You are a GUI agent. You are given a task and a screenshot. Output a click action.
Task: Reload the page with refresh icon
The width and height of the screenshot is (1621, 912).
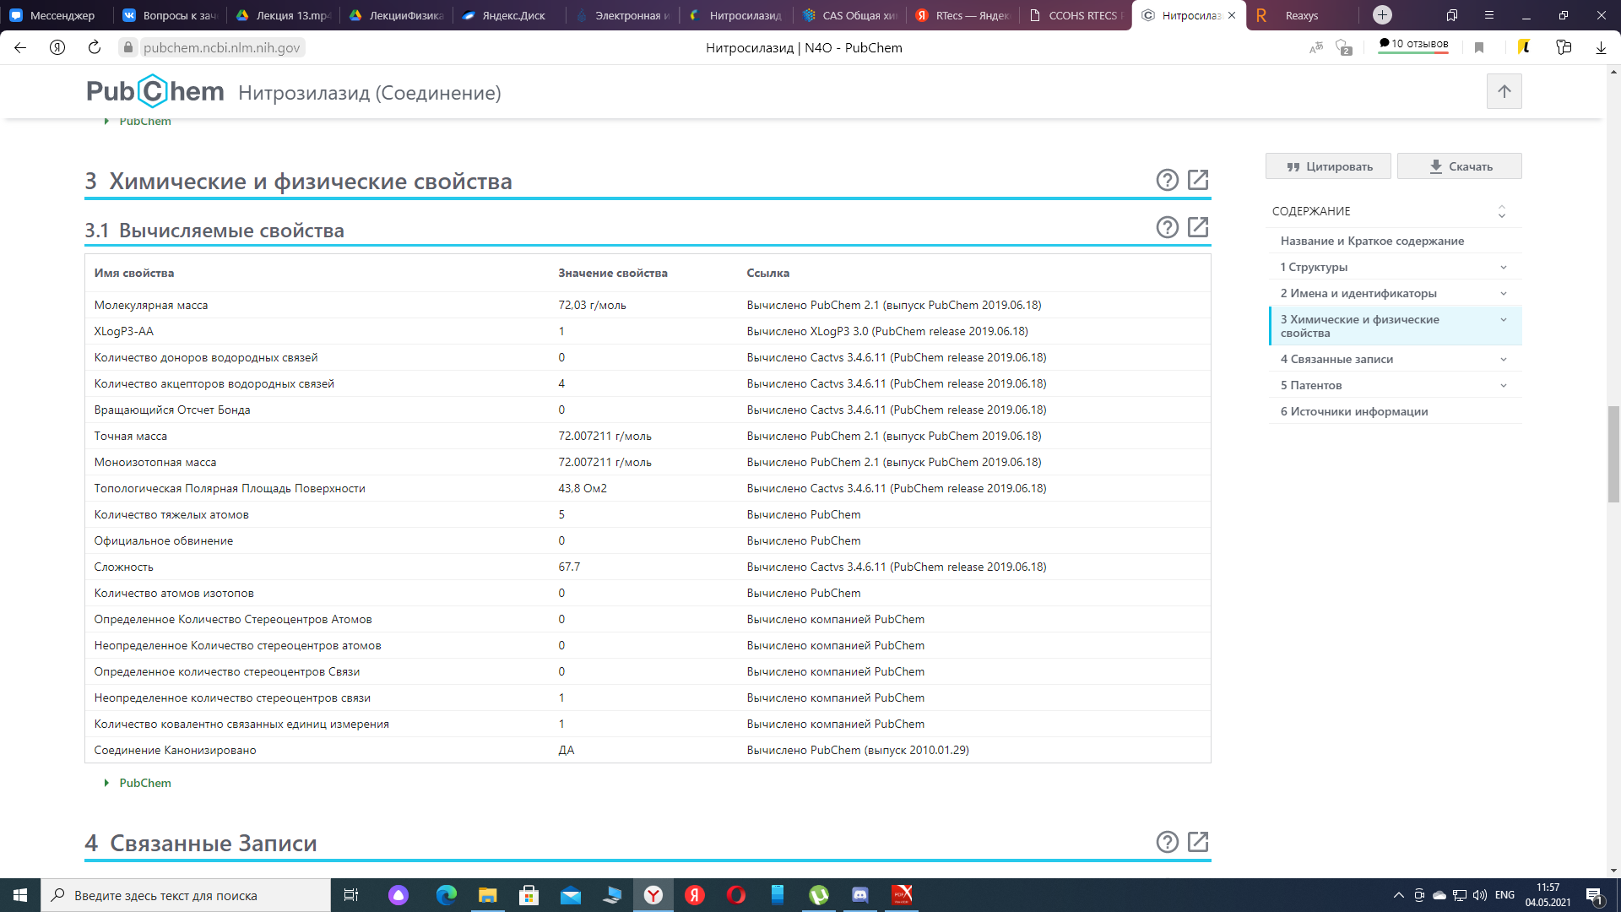tap(95, 48)
